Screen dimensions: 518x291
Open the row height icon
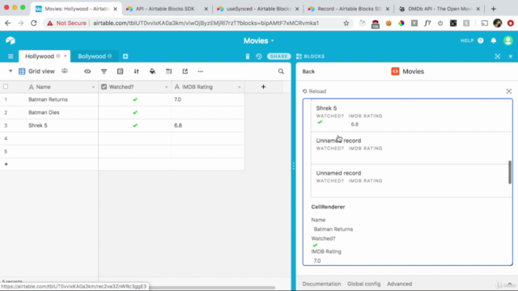click(x=169, y=71)
